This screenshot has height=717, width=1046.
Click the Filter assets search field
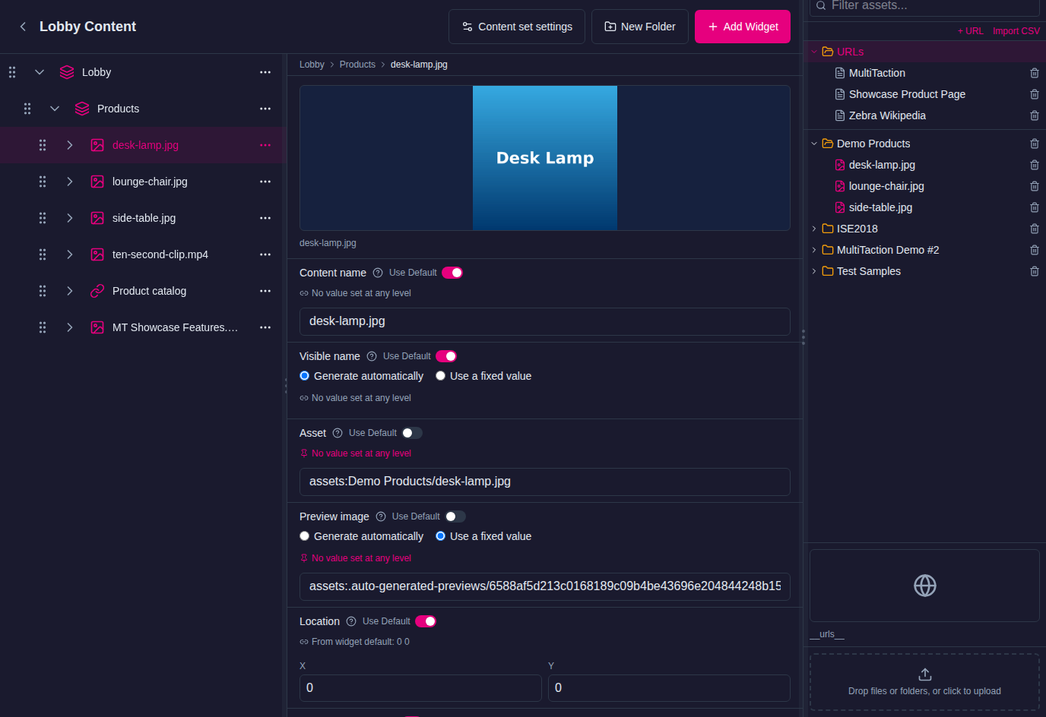point(925,6)
